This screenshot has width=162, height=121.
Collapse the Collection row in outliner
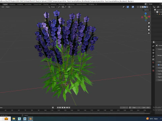(x=155, y=12)
